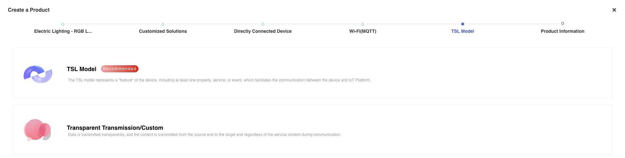Close the Create a Product dialog

tap(614, 10)
